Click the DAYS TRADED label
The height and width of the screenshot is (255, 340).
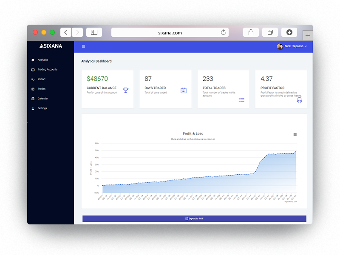(x=155, y=88)
